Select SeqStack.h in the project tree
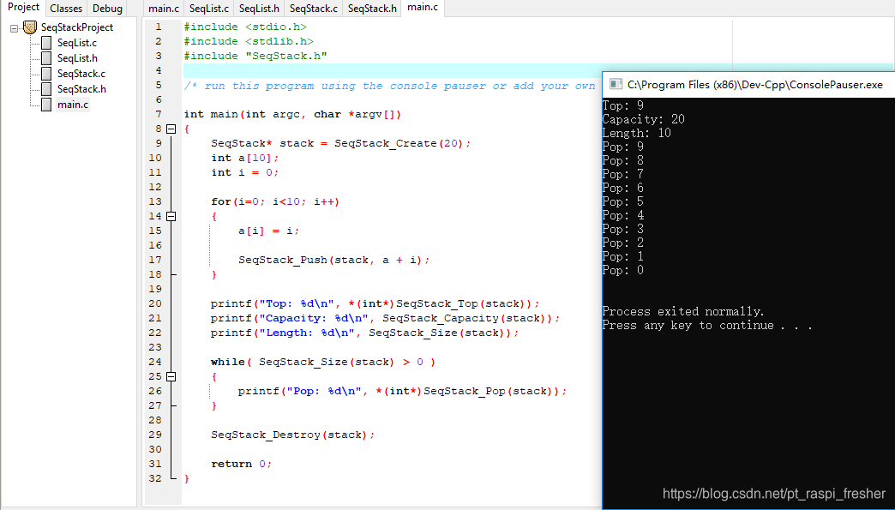The height and width of the screenshot is (510, 895). point(81,89)
